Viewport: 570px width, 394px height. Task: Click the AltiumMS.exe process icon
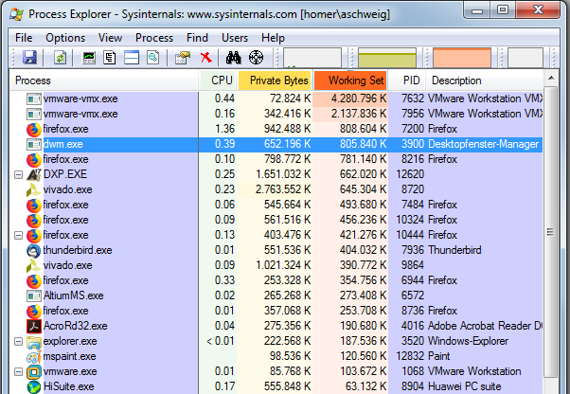(34, 295)
